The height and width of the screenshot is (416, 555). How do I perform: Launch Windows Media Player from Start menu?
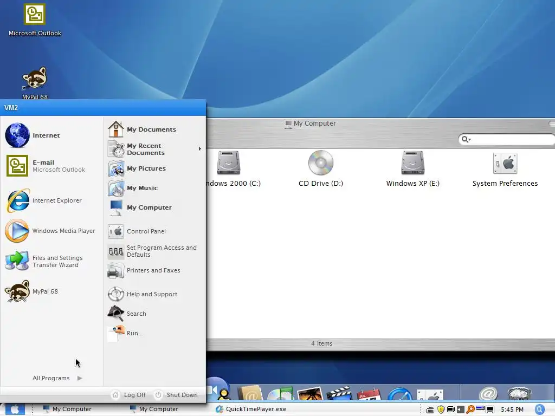click(x=51, y=231)
